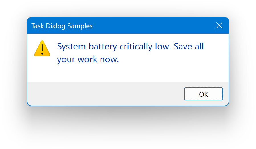Click the word "Save" in the message
The width and height of the screenshot is (256, 149).
click(183, 46)
